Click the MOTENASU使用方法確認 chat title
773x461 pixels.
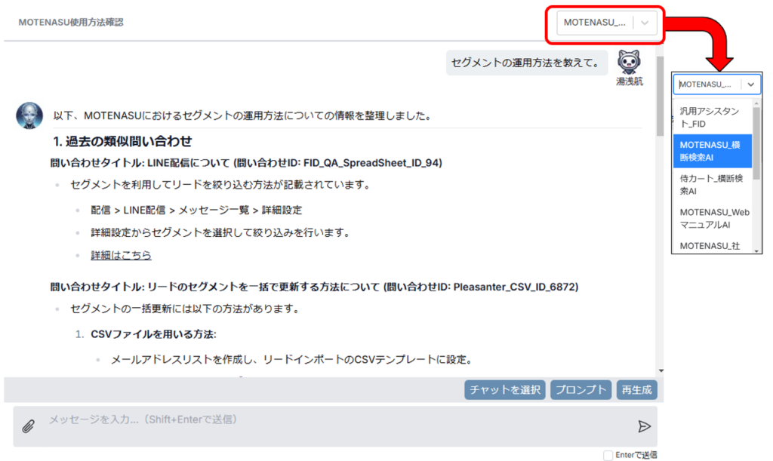click(71, 22)
